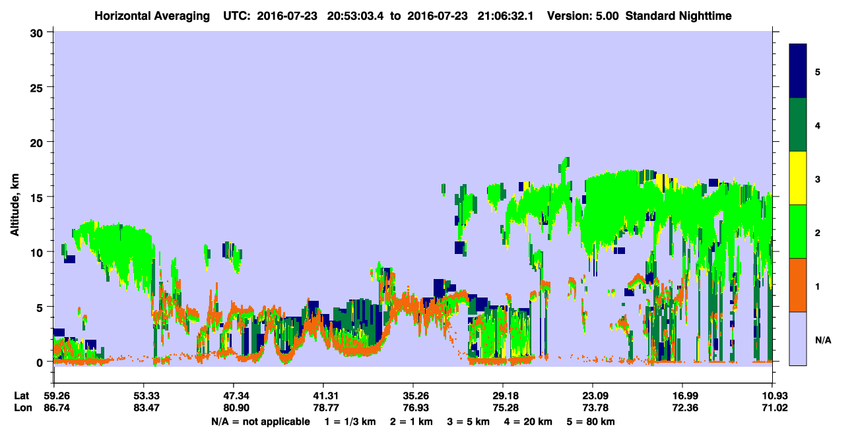Click the 25 km altitude tick label

tap(36, 87)
